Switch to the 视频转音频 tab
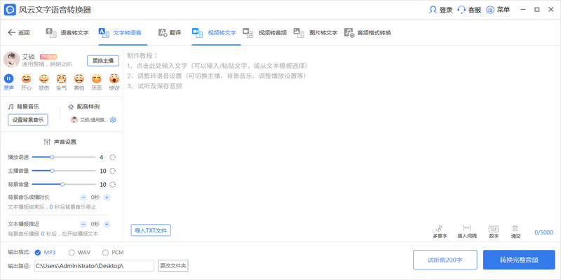561x280 pixels. (265, 32)
